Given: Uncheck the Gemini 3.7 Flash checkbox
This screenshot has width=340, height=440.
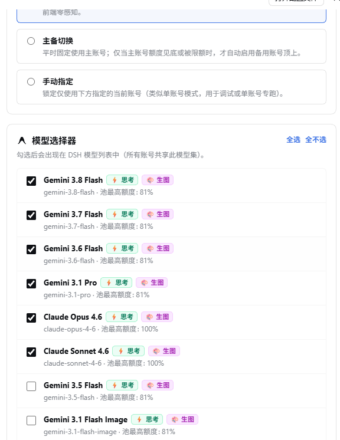Looking at the screenshot, I should 31,215.
